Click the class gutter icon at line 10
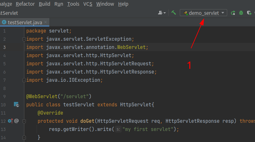The height and width of the screenshot is (142, 255). click(16, 104)
